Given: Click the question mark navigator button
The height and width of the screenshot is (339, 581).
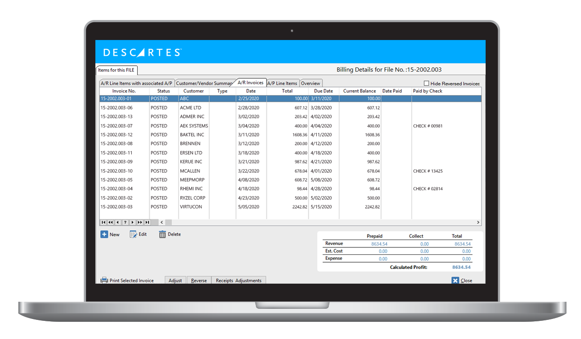Looking at the screenshot, I should tap(125, 222).
